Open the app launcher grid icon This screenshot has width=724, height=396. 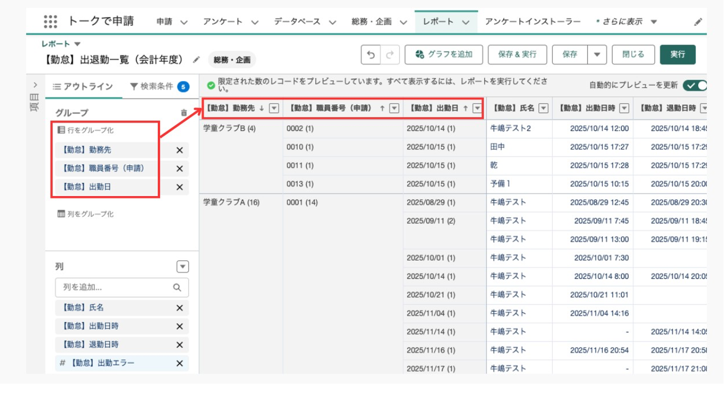point(50,21)
